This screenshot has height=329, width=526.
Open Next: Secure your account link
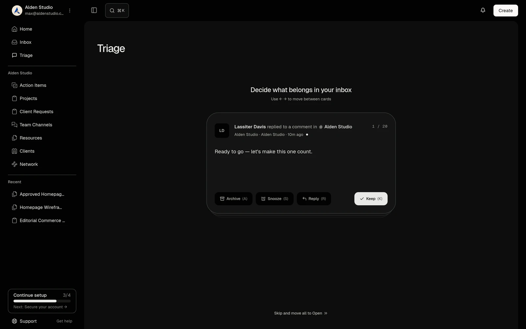tap(40, 307)
